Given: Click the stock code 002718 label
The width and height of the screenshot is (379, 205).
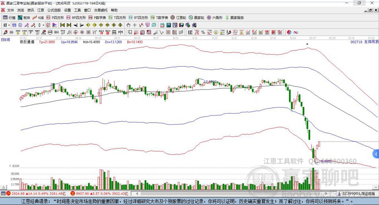Looking at the screenshot, I should click(356, 42).
